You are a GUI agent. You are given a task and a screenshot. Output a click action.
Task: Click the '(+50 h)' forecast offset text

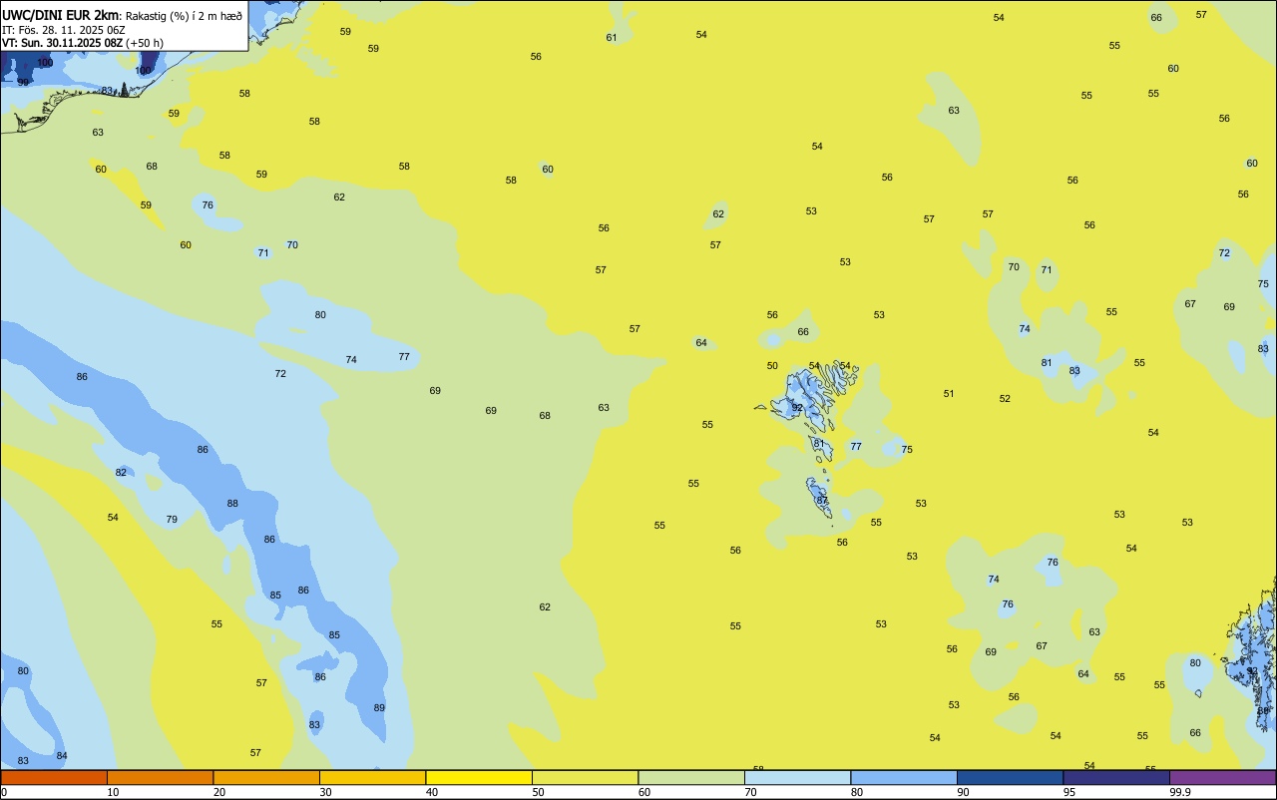(145, 43)
